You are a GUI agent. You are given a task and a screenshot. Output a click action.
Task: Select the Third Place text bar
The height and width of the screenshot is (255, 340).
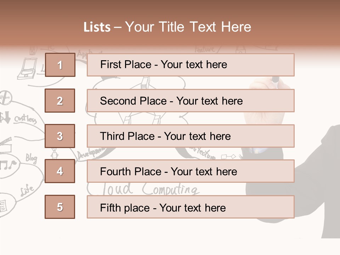click(191, 136)
